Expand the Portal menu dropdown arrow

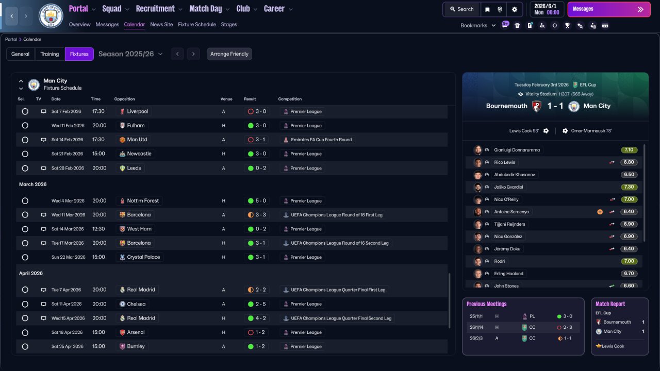[93, 9]
